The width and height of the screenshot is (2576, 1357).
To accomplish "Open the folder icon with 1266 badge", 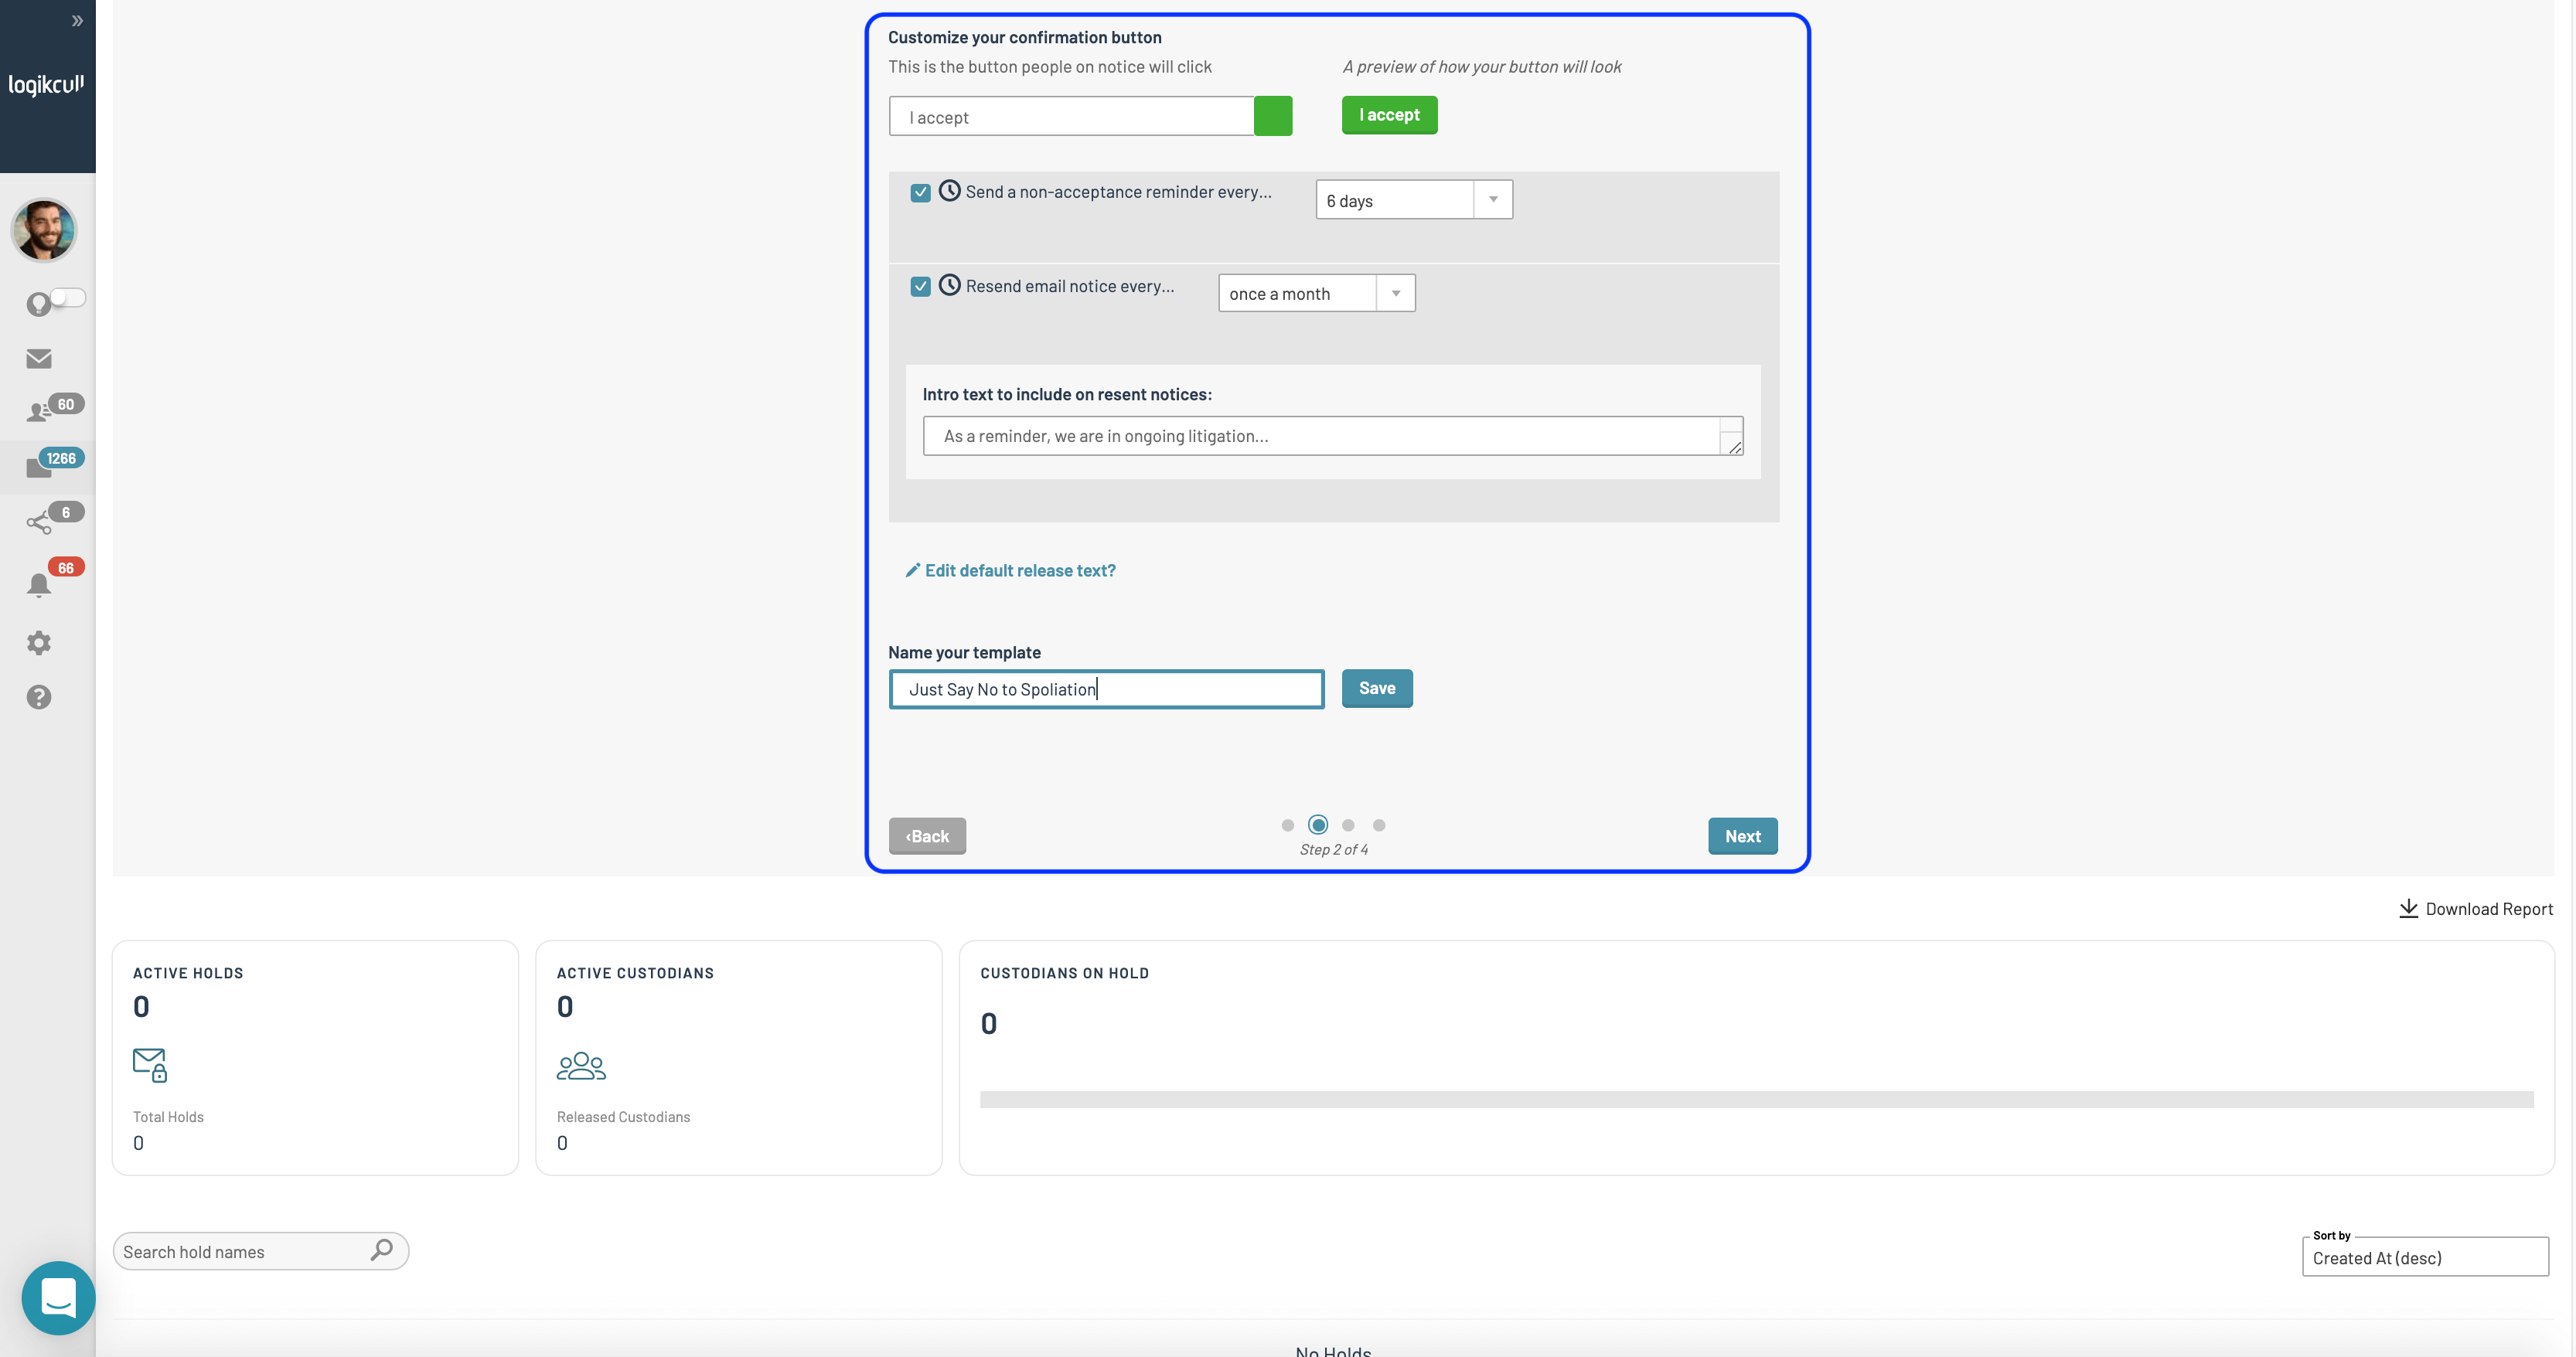I will tap(40, 467).
